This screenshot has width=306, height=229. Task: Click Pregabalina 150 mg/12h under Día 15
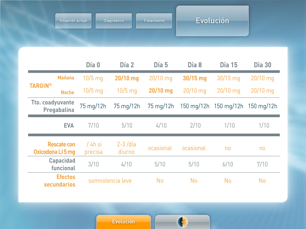(x=229, y=106)
